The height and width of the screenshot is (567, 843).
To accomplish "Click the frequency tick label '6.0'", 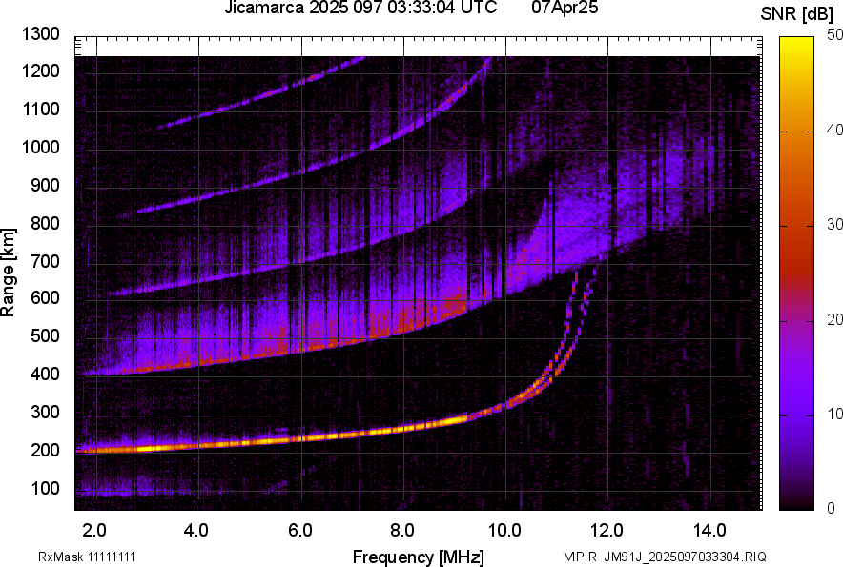I will pyautogui.click(x=300, y=531).
